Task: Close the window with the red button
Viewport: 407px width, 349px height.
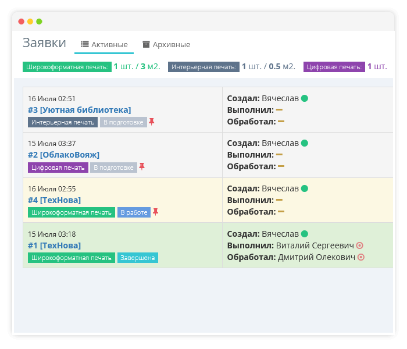Action: tap(22, 22)
